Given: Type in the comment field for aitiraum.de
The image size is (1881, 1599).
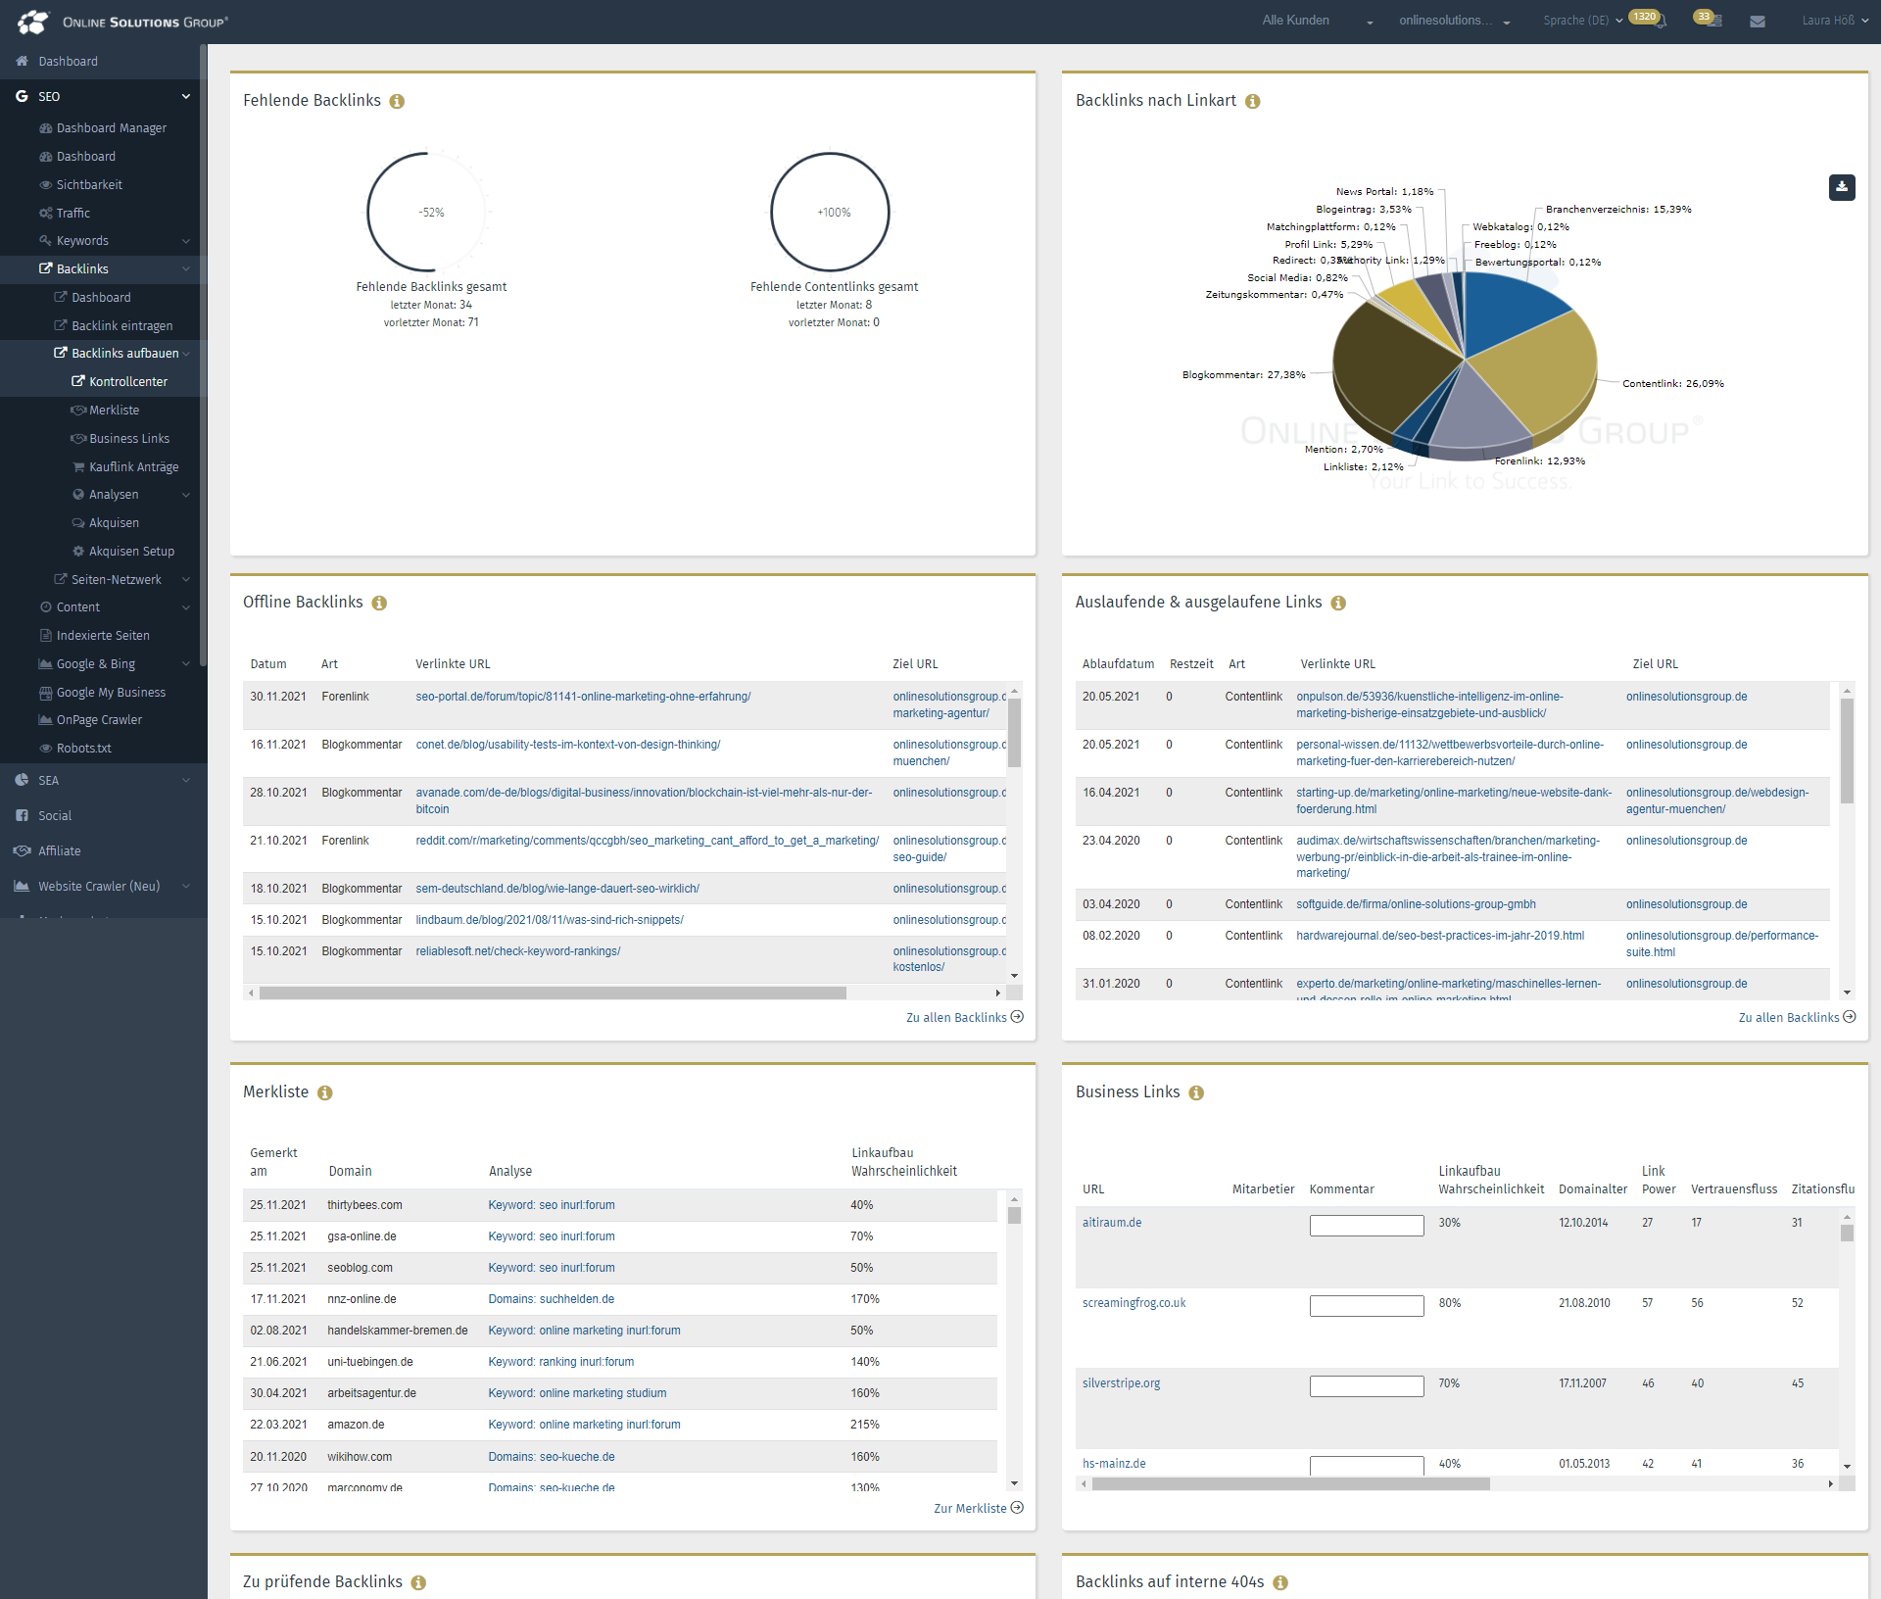Looking at the screenshot, I should pos(1366,1225).
